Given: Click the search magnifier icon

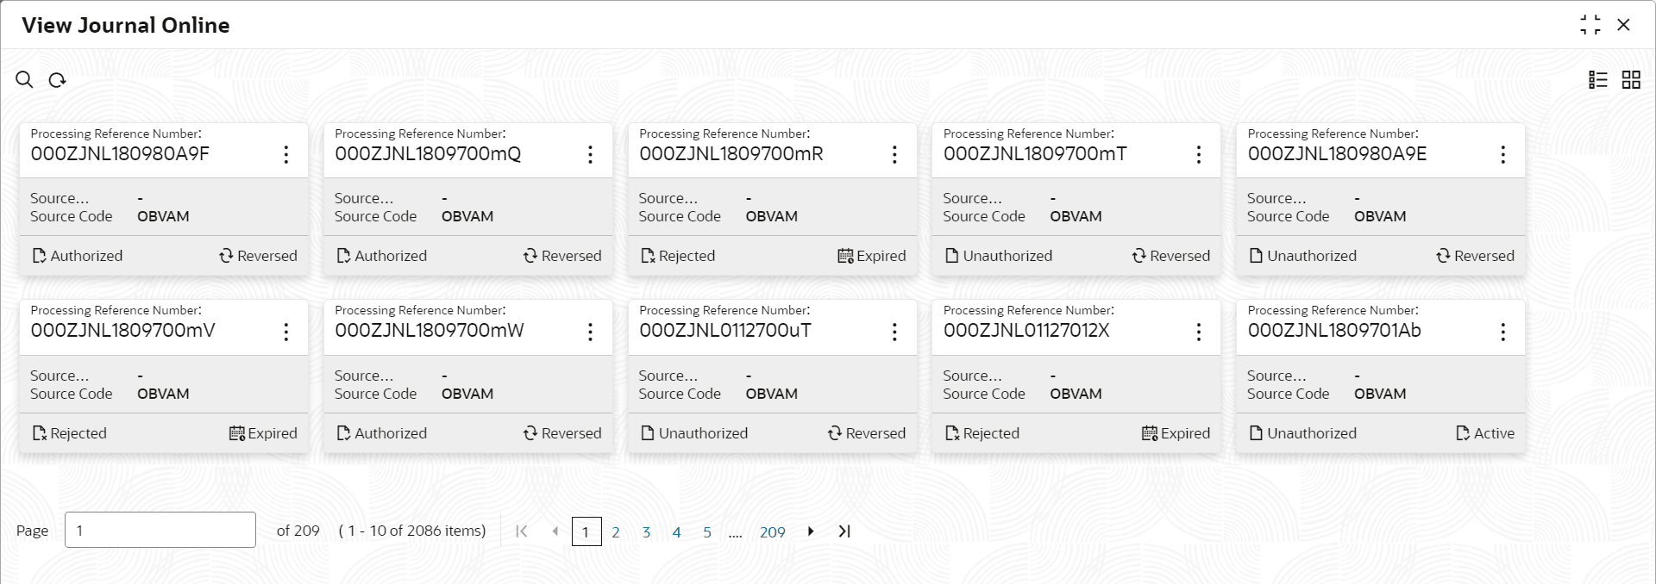Looking at the screenshot, I should [24, 80].
